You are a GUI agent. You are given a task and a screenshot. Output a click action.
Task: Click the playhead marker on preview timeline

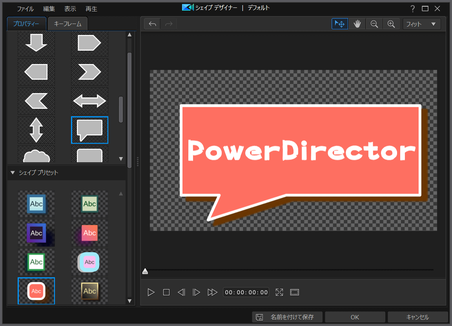pyautogui.click(x=145, y=271)
